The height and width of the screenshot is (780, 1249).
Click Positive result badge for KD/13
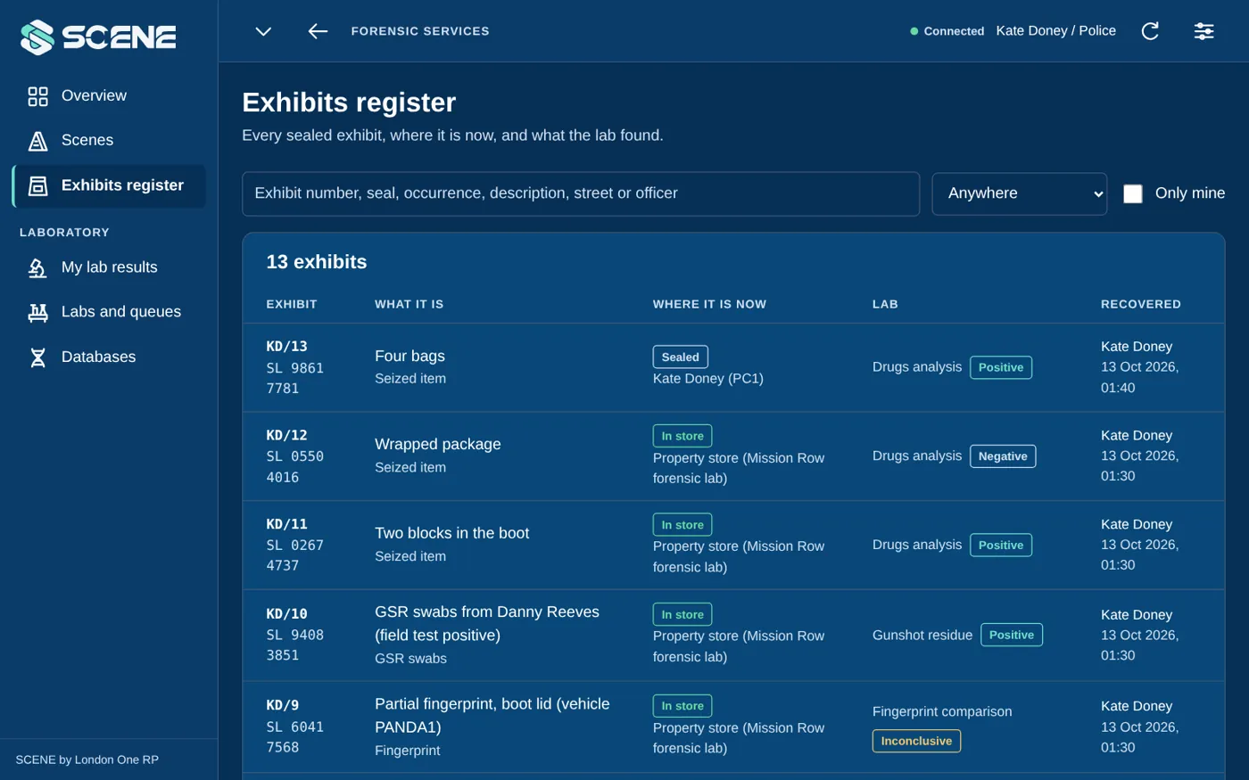tap(1000, 367)
